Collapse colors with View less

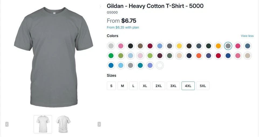coord(247,36)
